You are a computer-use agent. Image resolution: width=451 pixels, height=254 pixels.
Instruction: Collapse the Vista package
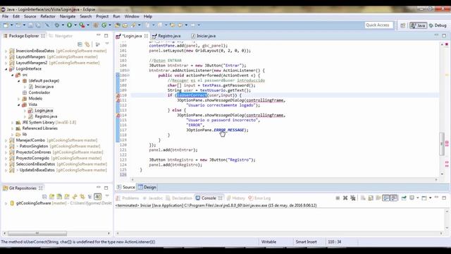19,105
